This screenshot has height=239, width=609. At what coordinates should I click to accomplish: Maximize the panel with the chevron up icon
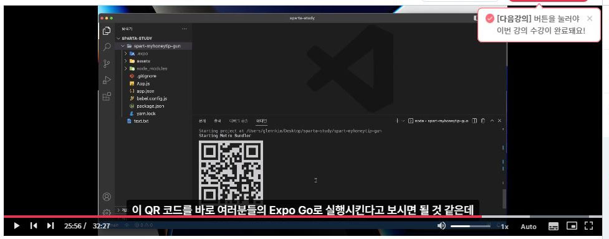tap(492, 121)
